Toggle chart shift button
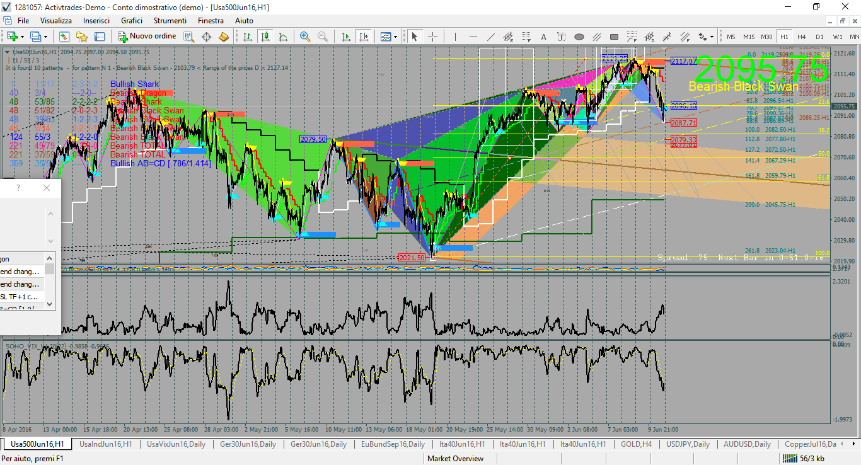 click(x=363, y=37)
